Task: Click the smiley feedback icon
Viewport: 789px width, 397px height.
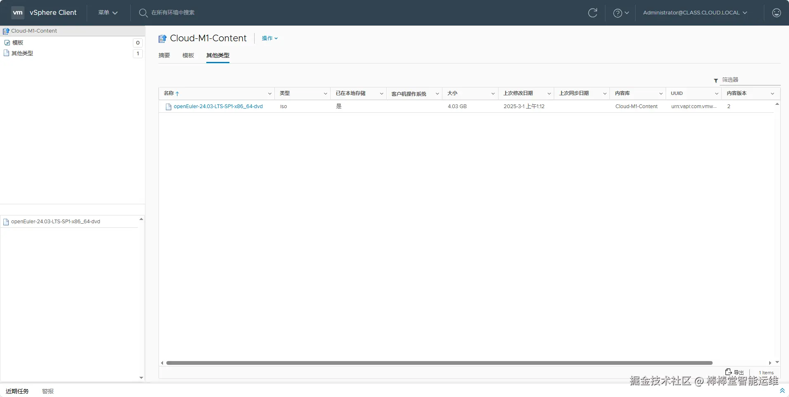Action: (777, 13)
